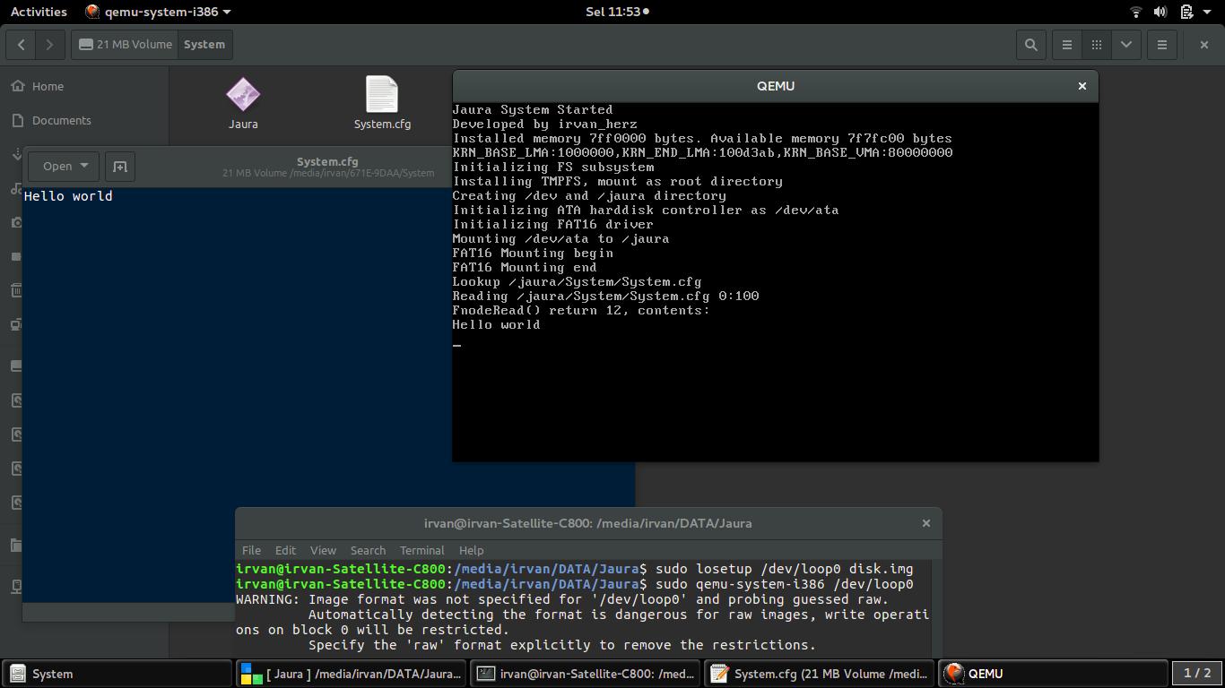Close the terminal window
This screenshot has height=688, width=1225.
point(926,523)
